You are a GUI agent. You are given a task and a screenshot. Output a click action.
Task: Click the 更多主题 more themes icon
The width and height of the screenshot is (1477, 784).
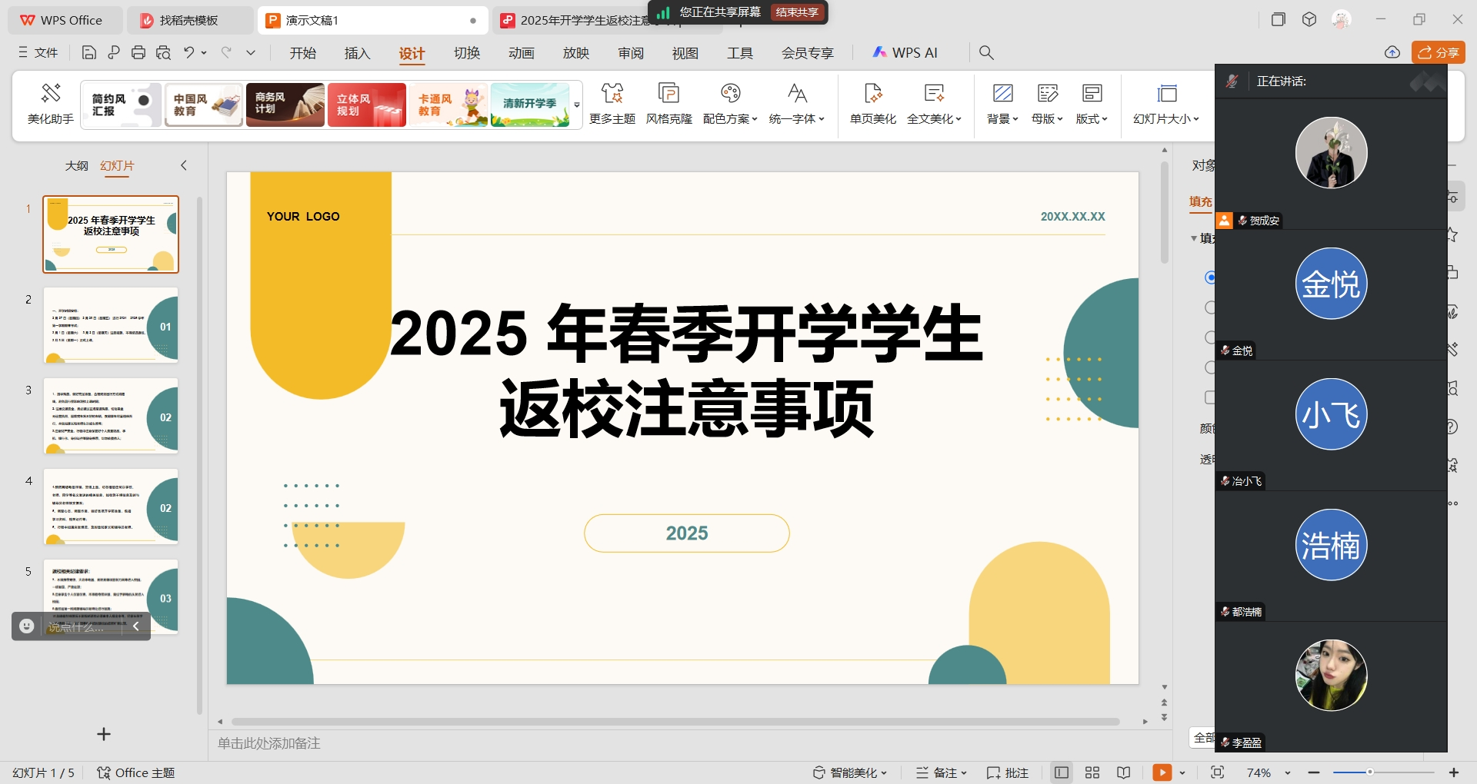(x=612, y=104)
